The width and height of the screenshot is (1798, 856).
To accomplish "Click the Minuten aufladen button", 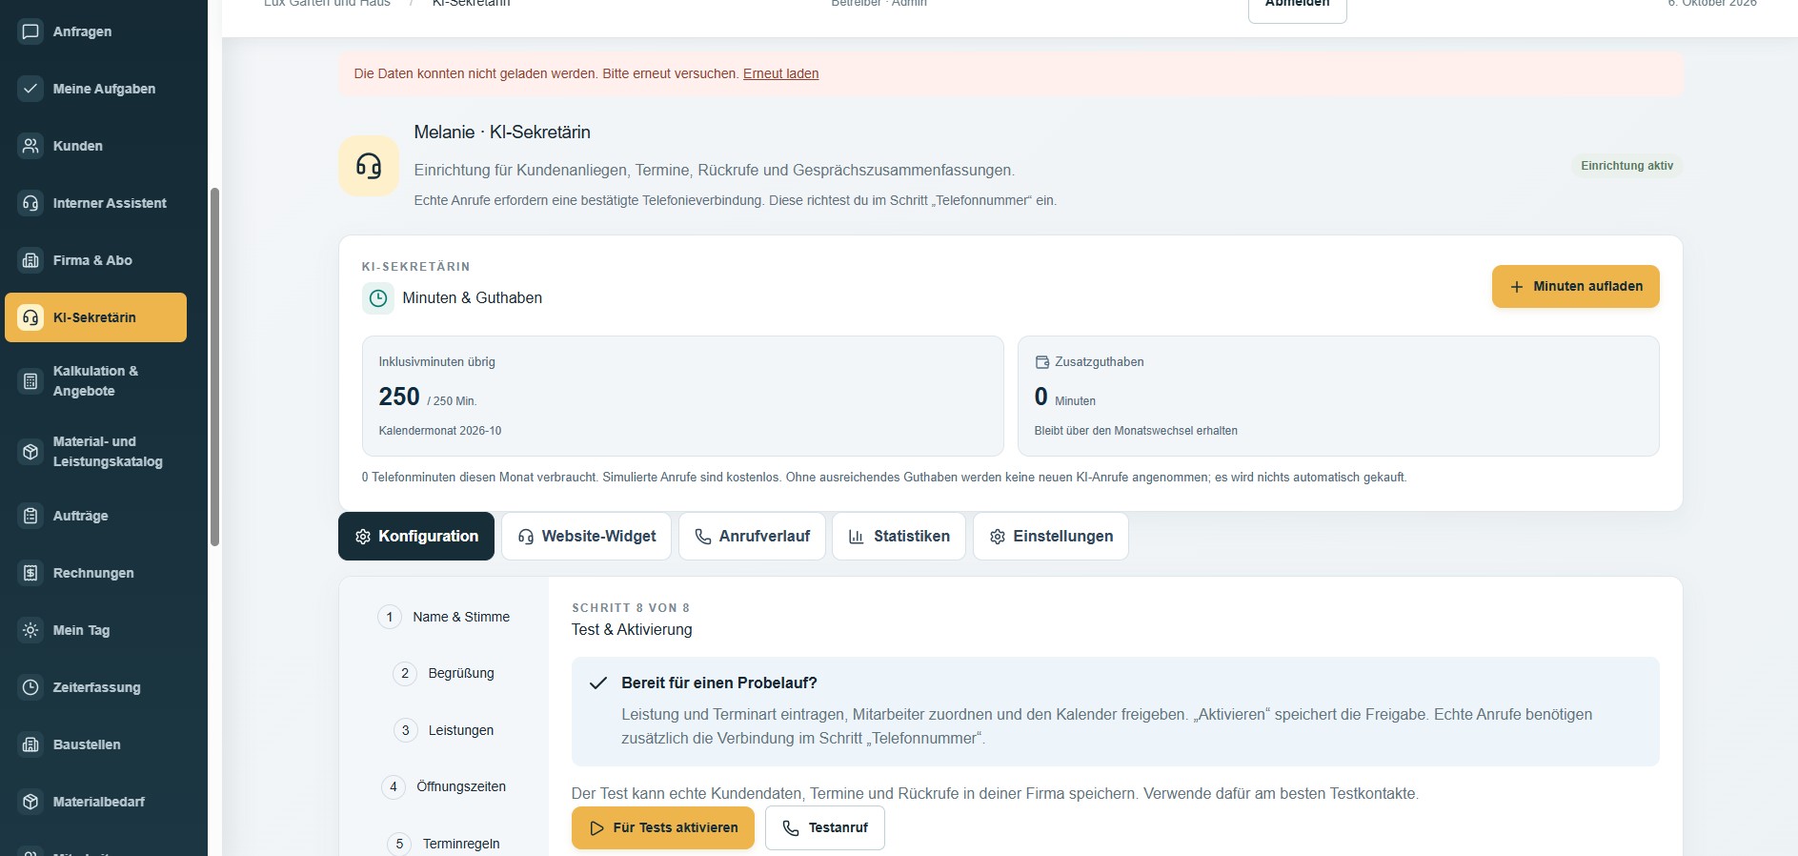I will pyautogui.click(x=1576, y=286).
